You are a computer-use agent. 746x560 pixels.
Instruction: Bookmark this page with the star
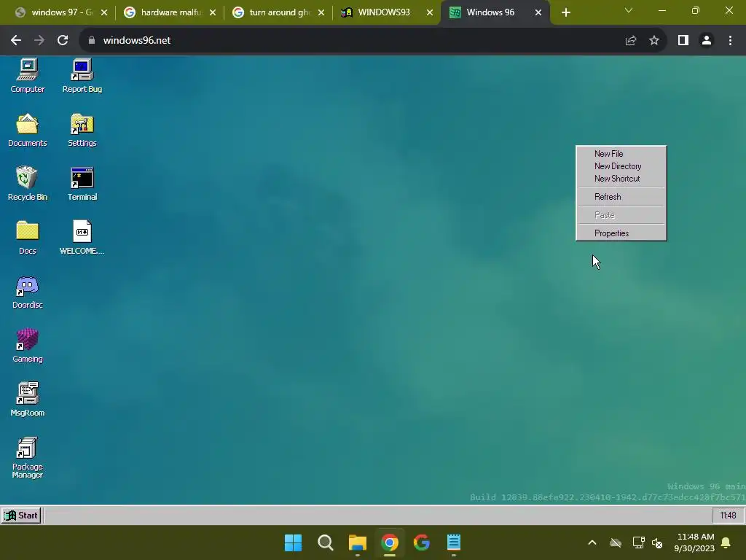(x=654, y=40)
